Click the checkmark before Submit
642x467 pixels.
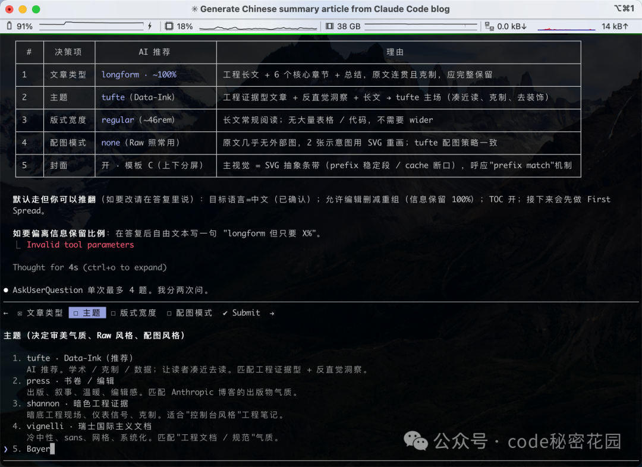coord(225,313)
